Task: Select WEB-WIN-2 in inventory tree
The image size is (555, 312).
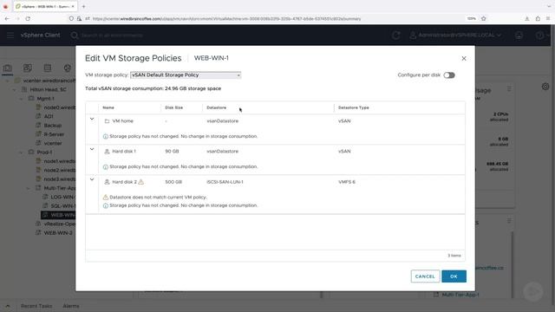Action: click(x=58, y=233)
